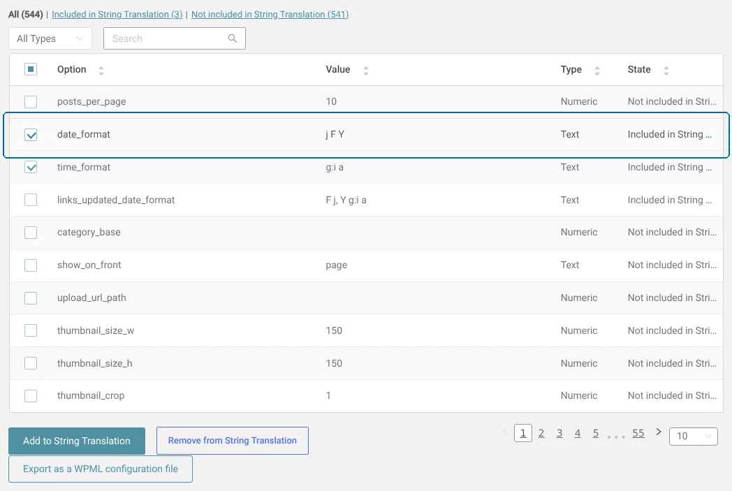Image resolution: width=732 pixels, height=491 pixels.
Task: Click the value 10 for posts_per_page
Action: [x=331, y=101]
